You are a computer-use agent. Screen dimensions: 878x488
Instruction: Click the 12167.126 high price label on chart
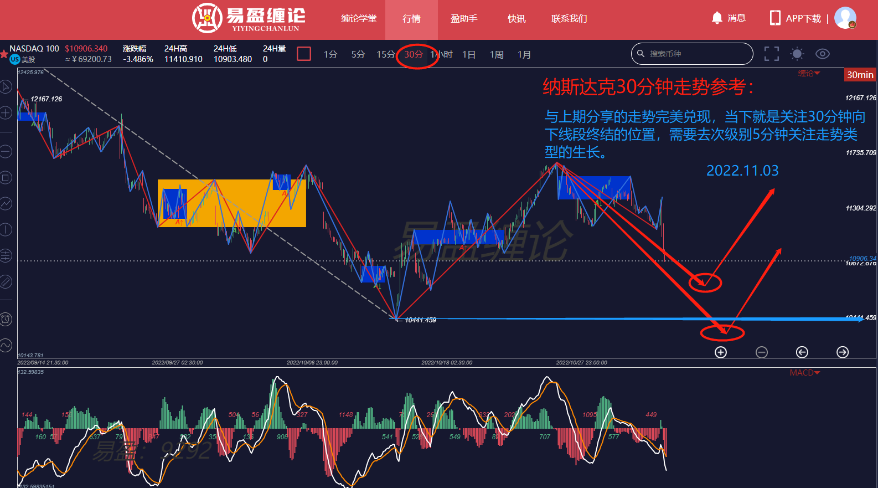[x=47, y=99]
